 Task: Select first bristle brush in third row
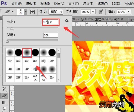point(10,69)
